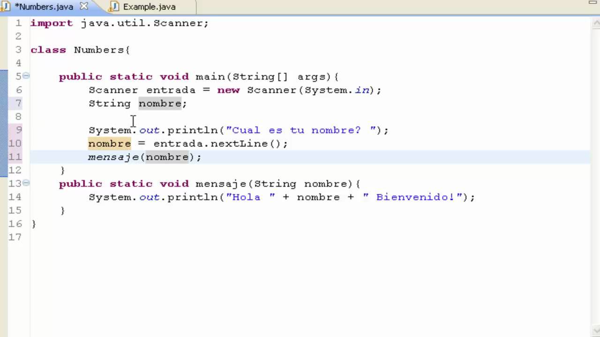The width and height of the screenshot is (600, 337).
Task: Click "String" on line 7
Action: (110, 103)
